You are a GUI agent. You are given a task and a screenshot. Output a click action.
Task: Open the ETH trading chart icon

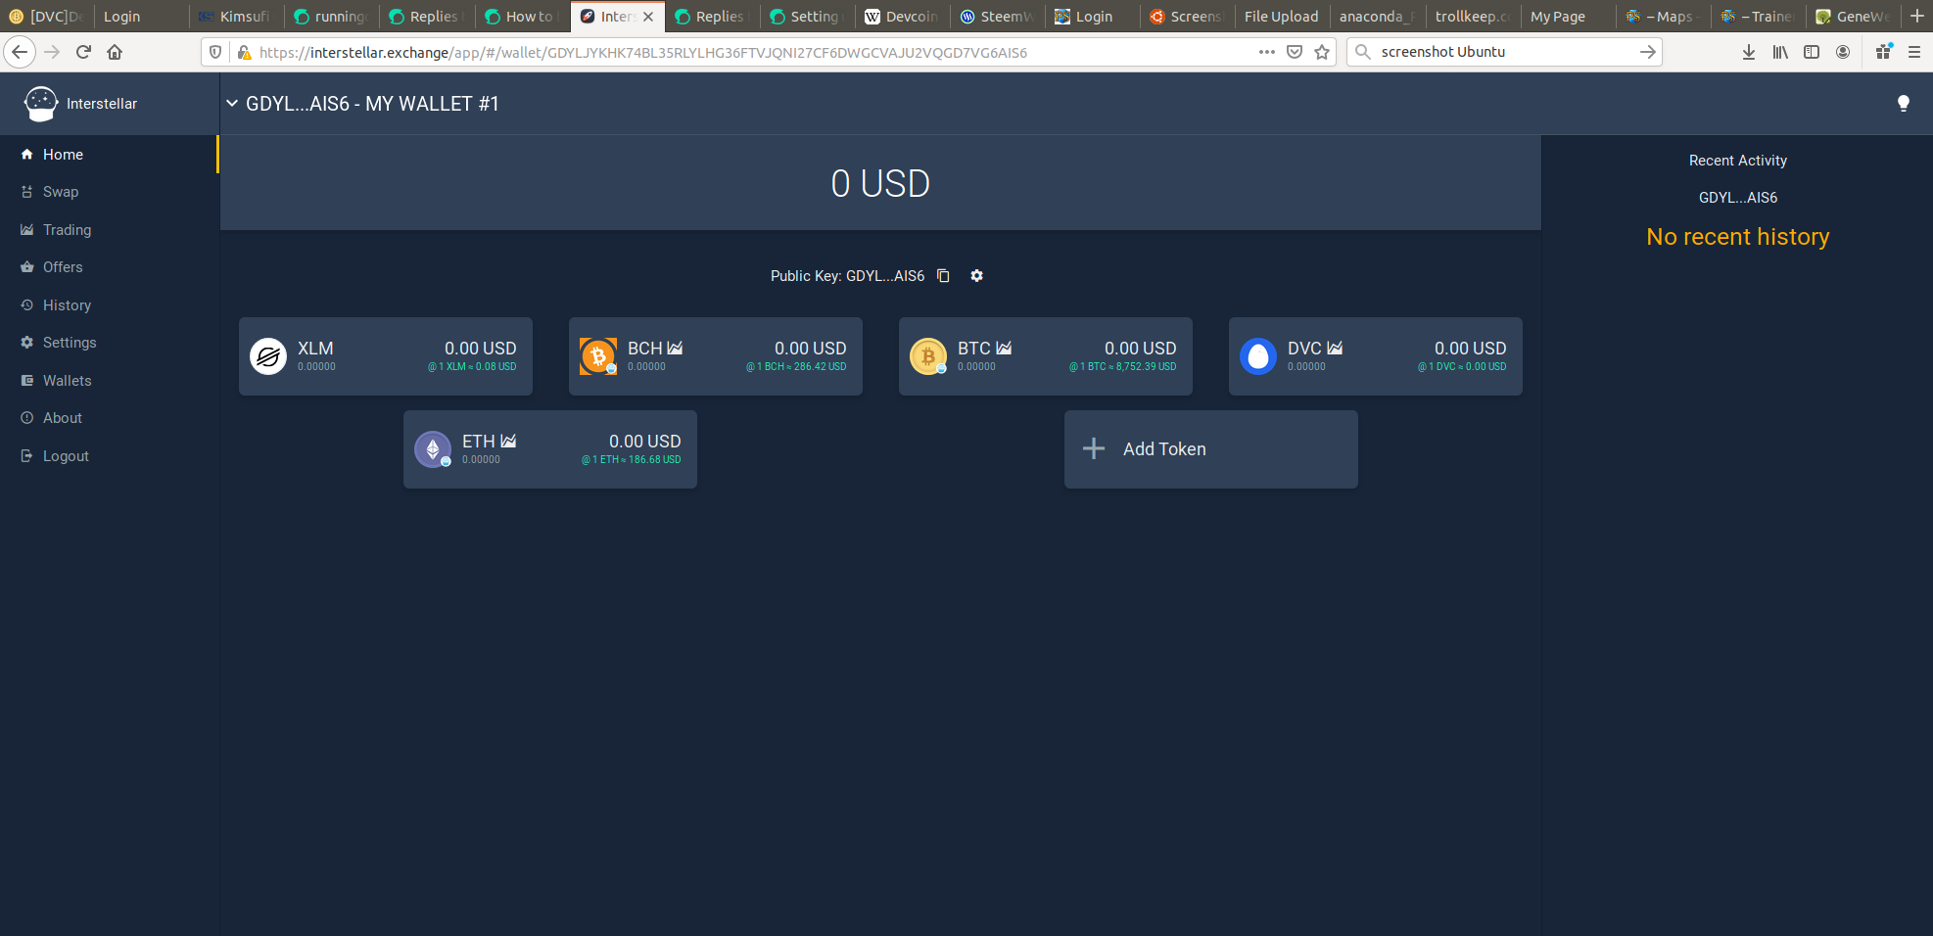pyautogui.click(x=508, y=442)
